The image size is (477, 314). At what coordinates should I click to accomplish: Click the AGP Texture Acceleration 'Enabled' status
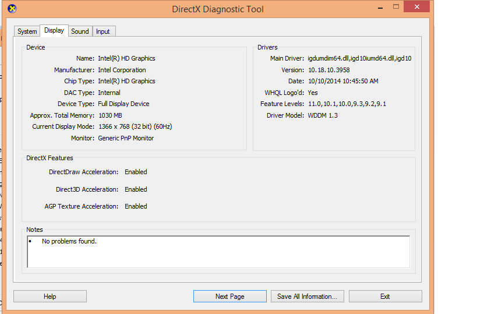click(x=136, y=206)
